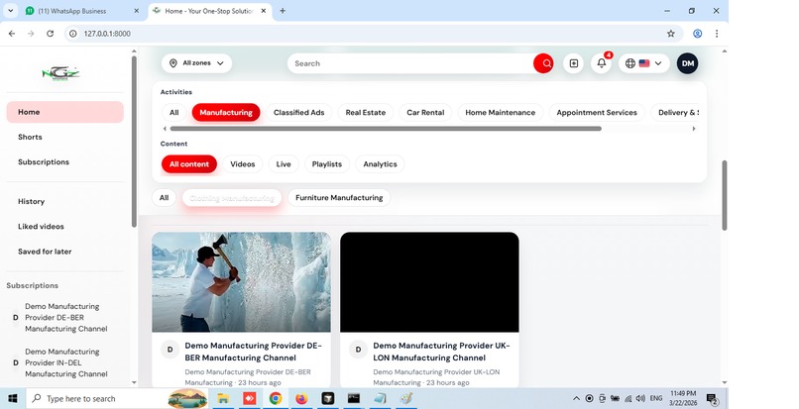The height and width of the screenshot is (409, 799).
Task: Open Saved for later in sidebar
Action: click(x=64, y=252)
